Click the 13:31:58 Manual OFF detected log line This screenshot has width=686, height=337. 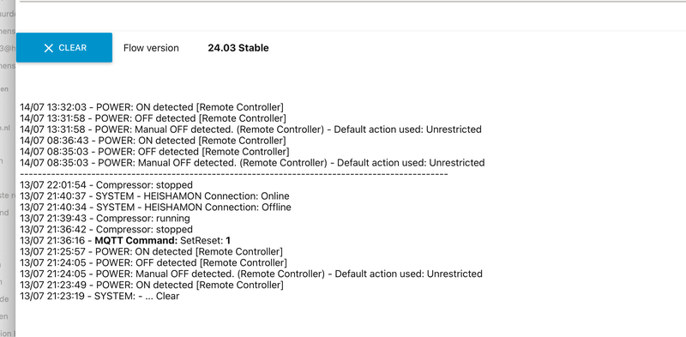point(250,129)
